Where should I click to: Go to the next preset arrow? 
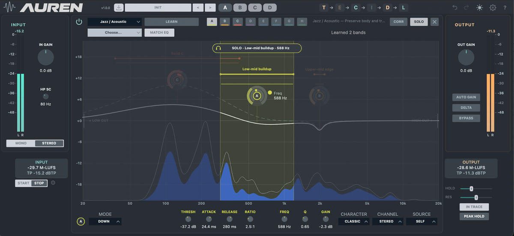[x=210, y=8]
